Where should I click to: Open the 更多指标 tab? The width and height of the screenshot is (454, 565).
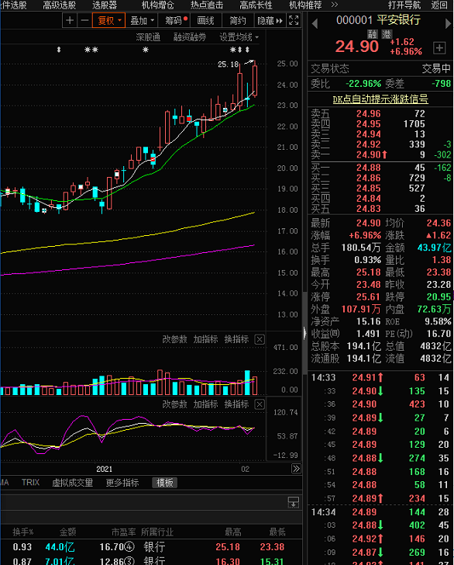coord(122,483)
